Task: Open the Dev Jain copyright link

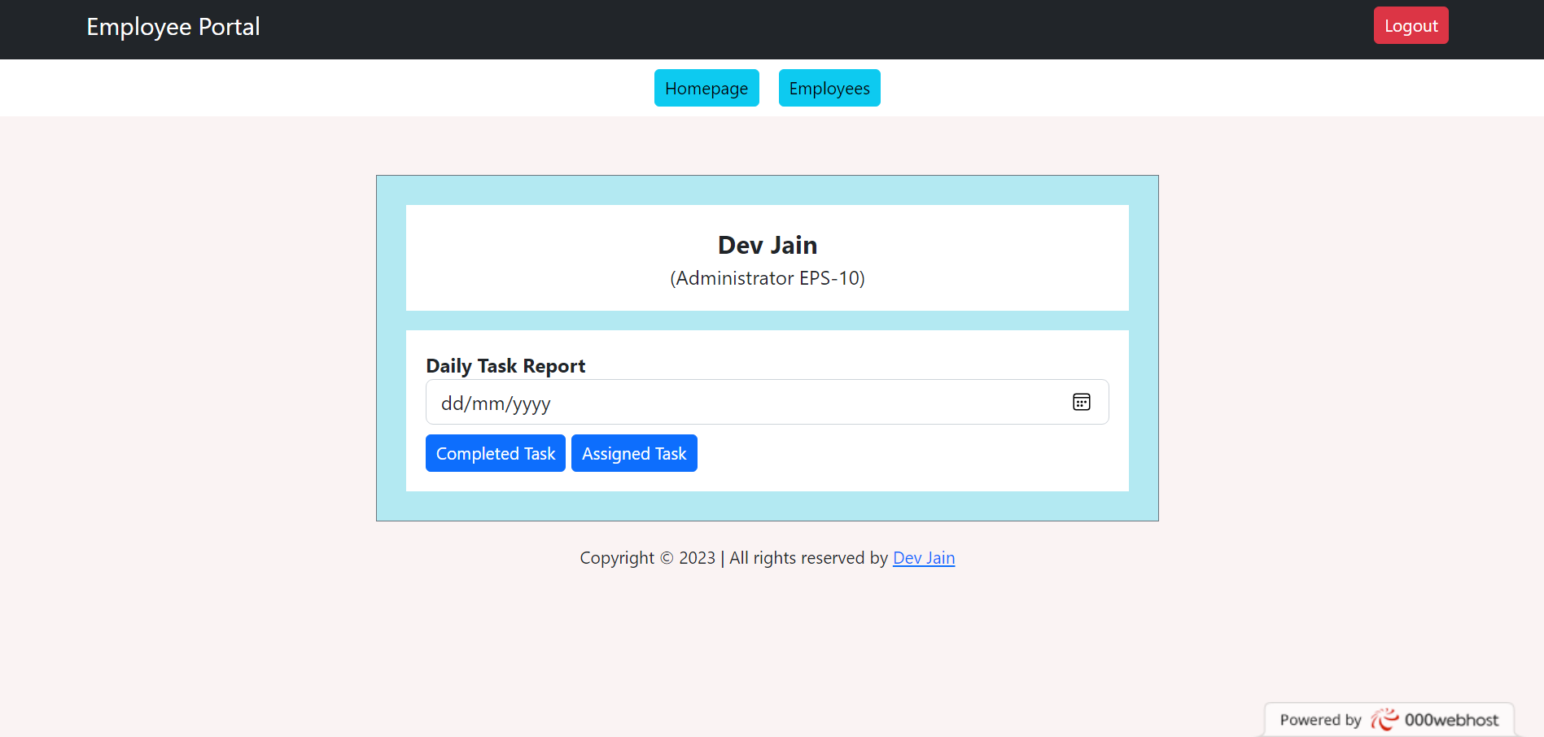Action: tap(924, 558)
